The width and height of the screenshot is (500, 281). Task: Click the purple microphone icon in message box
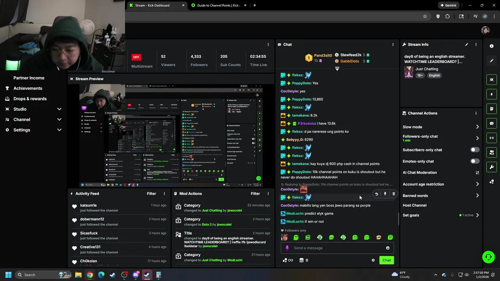tap(287, 248)
